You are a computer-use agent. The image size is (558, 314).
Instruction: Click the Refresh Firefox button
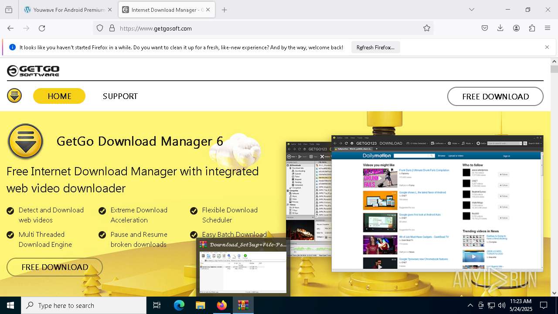tap(375, 47)
